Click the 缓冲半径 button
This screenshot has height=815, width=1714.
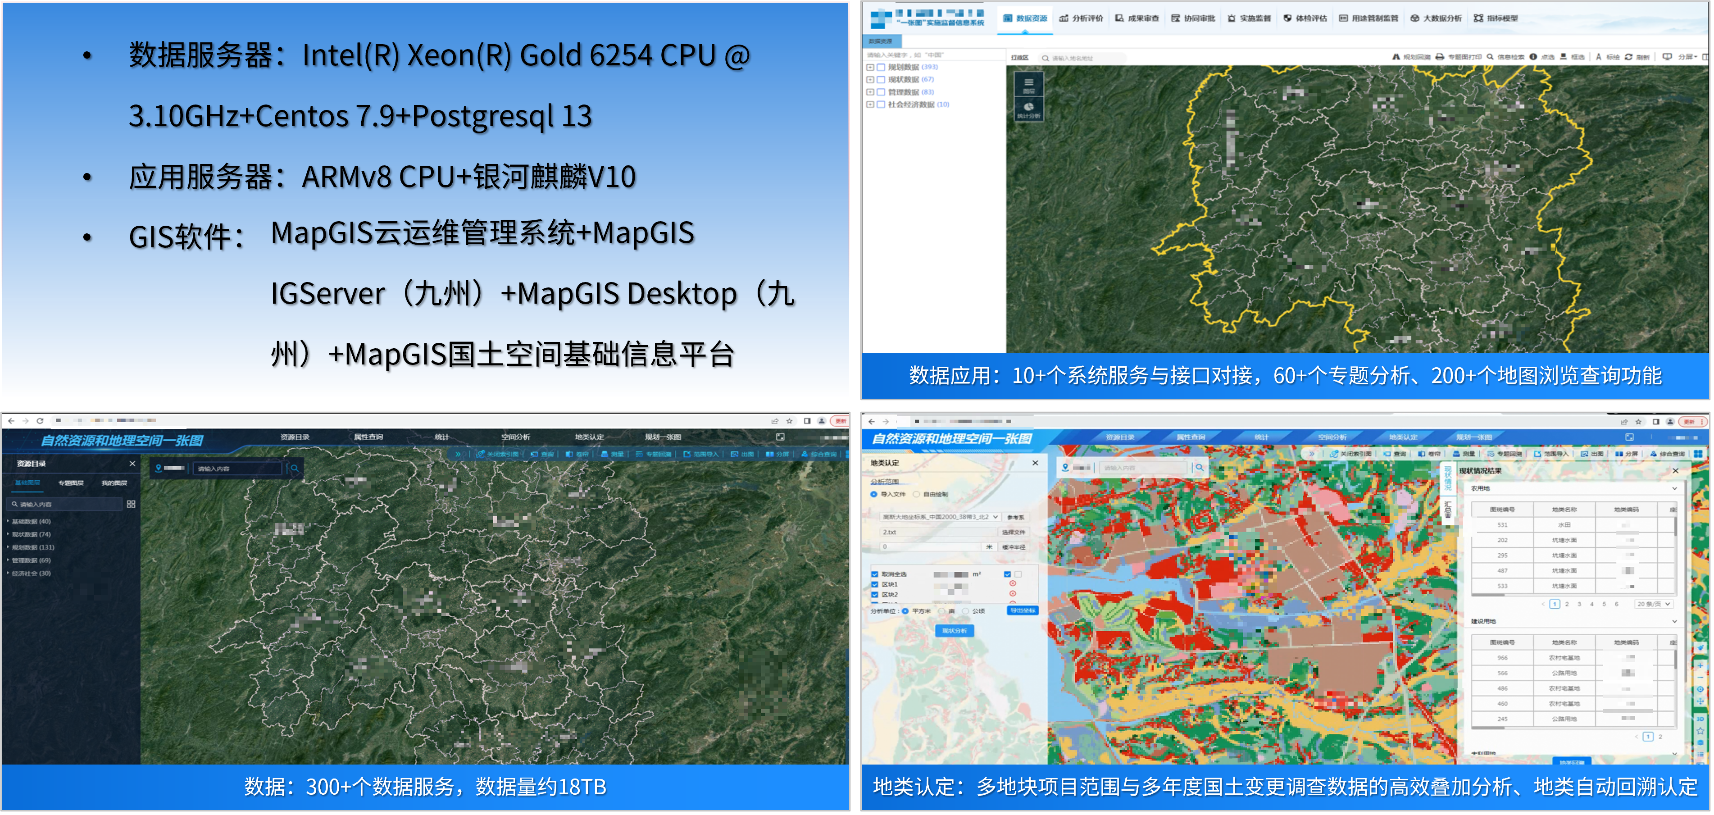tap(1014, 547)
